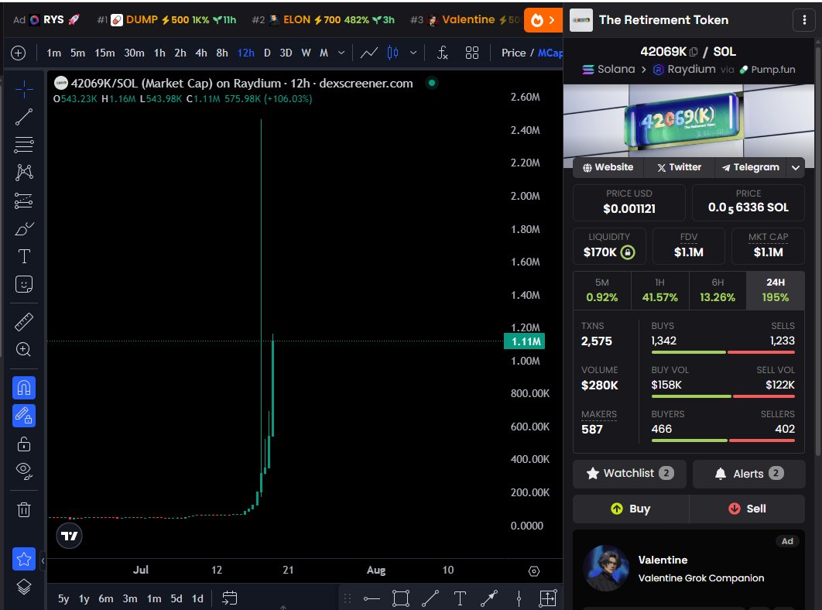Select the 4h timeframe
Image resolution: width=822 pixels, height=610 pixels.
(200, 53)
